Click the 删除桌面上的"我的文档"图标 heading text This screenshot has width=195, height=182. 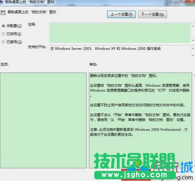pyautogui.click(x=32, y=12)
